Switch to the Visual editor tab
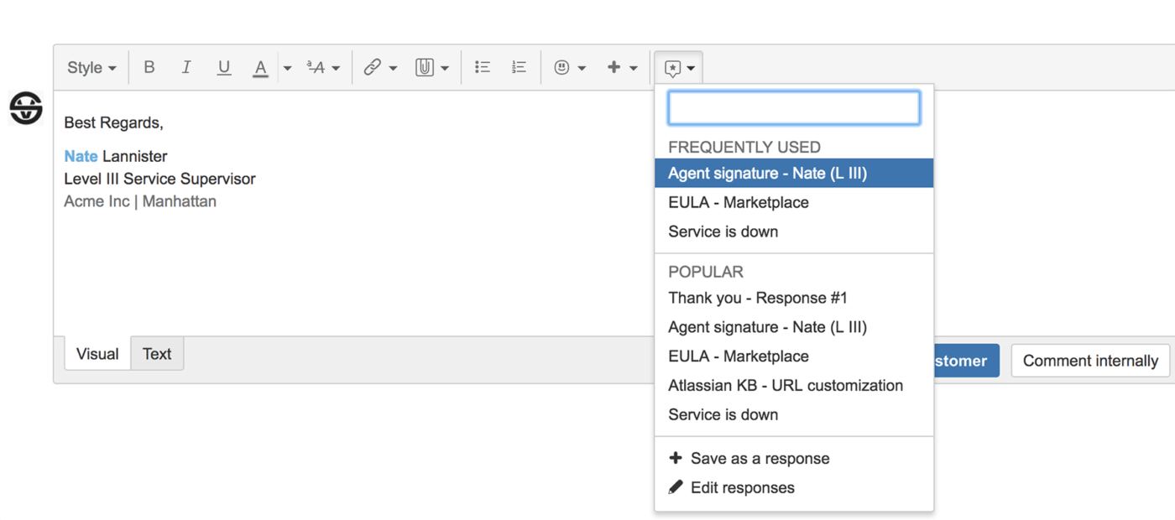The image size is (1175, 520). tap(97, 354)
